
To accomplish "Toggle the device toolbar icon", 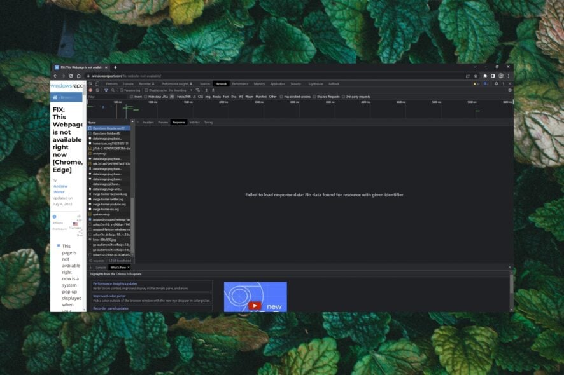I will pyautogui.click(x=97, y=83).
